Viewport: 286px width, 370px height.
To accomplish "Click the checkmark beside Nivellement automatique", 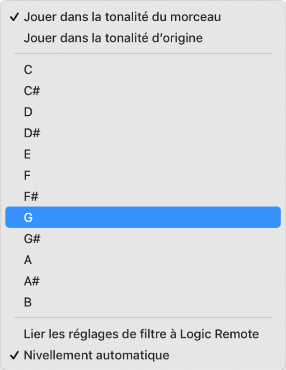I will 14,355.
